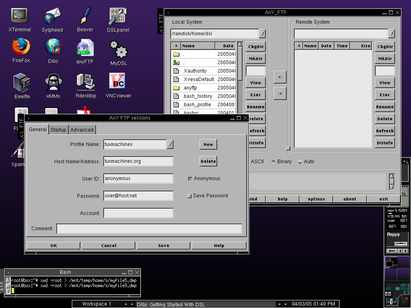Click the Save button in sessions dialog

tap(164, 245)
